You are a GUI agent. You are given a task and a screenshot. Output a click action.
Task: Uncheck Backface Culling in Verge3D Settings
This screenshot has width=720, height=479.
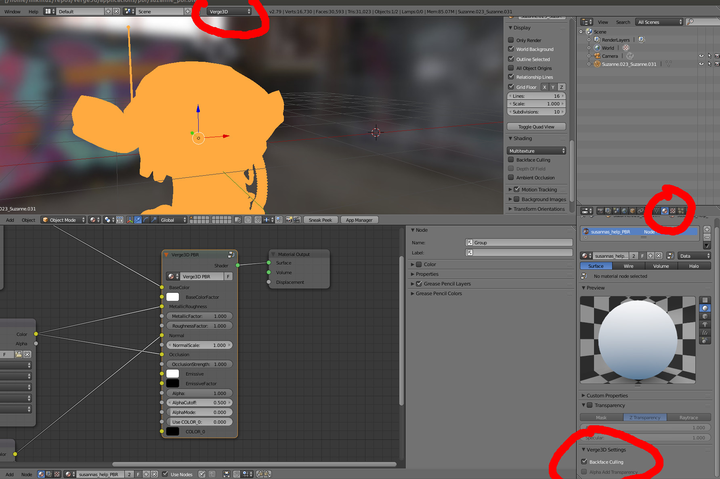pyautogui.click(x=584, y=462)
